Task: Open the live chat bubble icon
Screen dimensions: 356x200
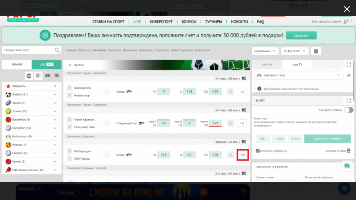Action: click(347, 166)
